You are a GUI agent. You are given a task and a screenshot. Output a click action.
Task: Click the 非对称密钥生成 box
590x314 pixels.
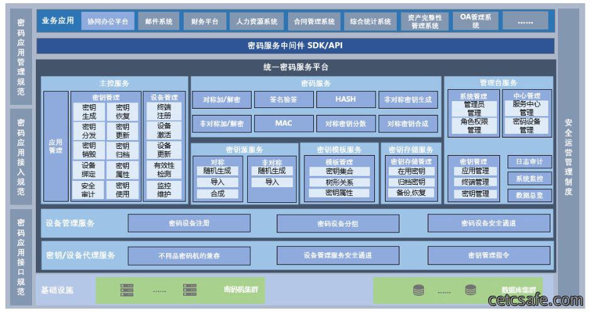coord(408,99)
